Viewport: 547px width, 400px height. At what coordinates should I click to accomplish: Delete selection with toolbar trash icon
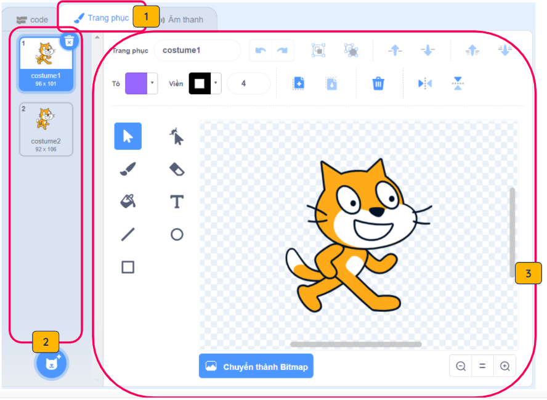378,84
